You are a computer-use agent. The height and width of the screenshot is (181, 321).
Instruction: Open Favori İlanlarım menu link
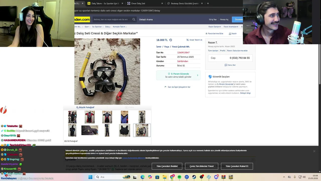pyautogui.click(x=215, y=27)
